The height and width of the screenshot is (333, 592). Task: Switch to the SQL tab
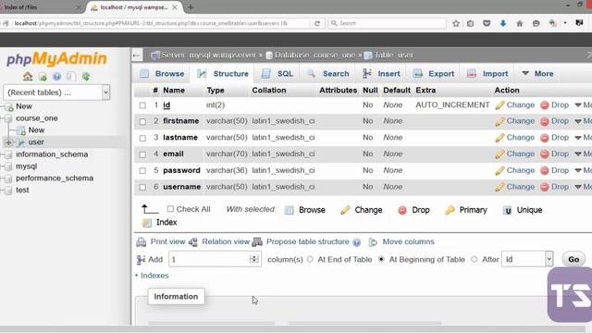277,74
